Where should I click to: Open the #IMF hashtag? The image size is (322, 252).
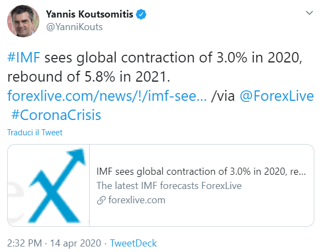pyautogui.click(x=24, y=58)
